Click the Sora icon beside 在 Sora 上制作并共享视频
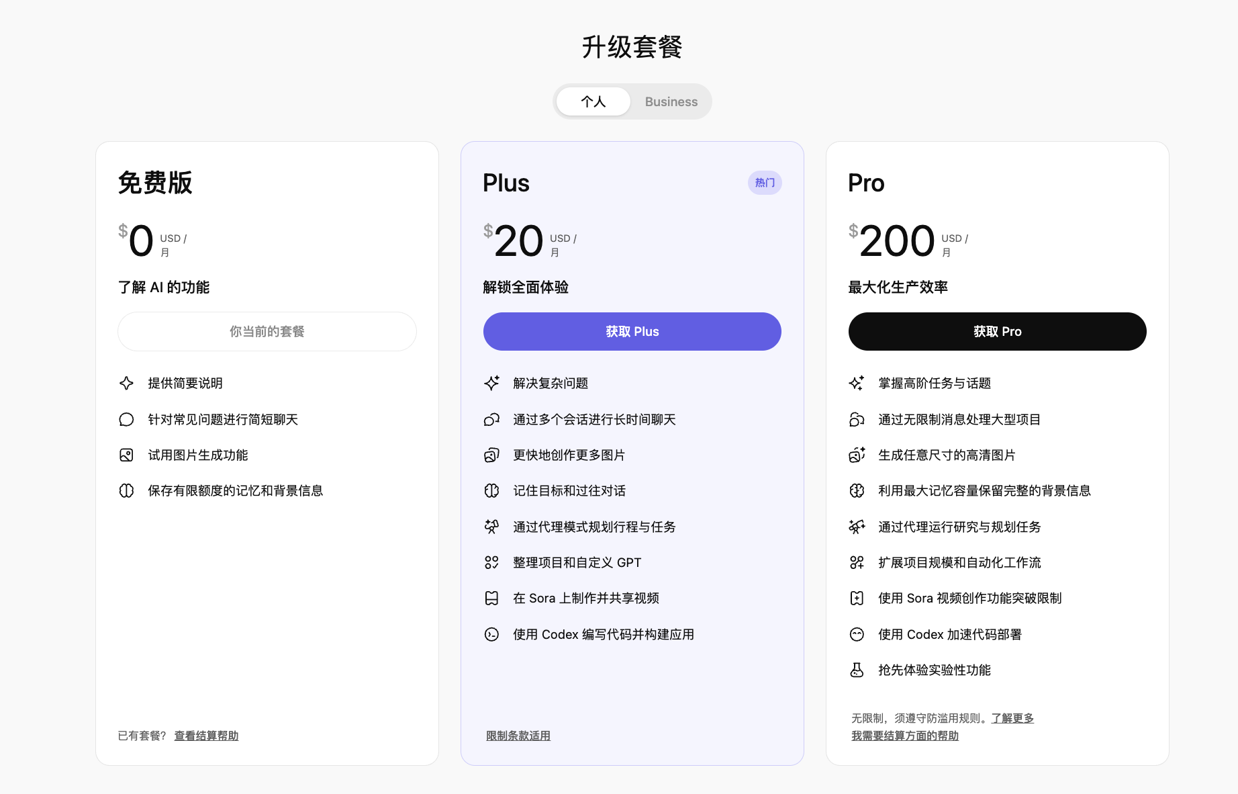Screen dimensions: 1238x794 (491, 598)
